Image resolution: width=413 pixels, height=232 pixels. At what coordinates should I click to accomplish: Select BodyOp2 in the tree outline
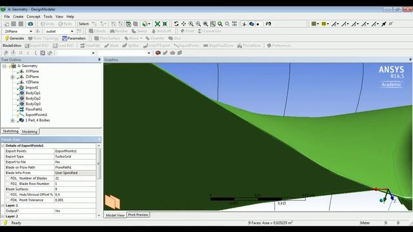(x=33, y=99)
